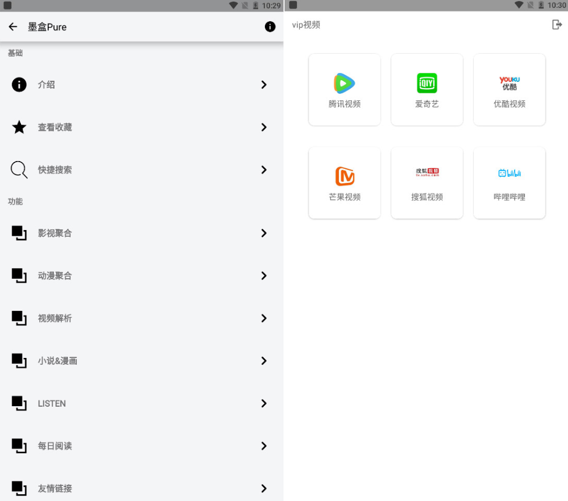
Task: Select the 爱奇艺 (iQIYI) icon
Action: [x=427, y=84]
